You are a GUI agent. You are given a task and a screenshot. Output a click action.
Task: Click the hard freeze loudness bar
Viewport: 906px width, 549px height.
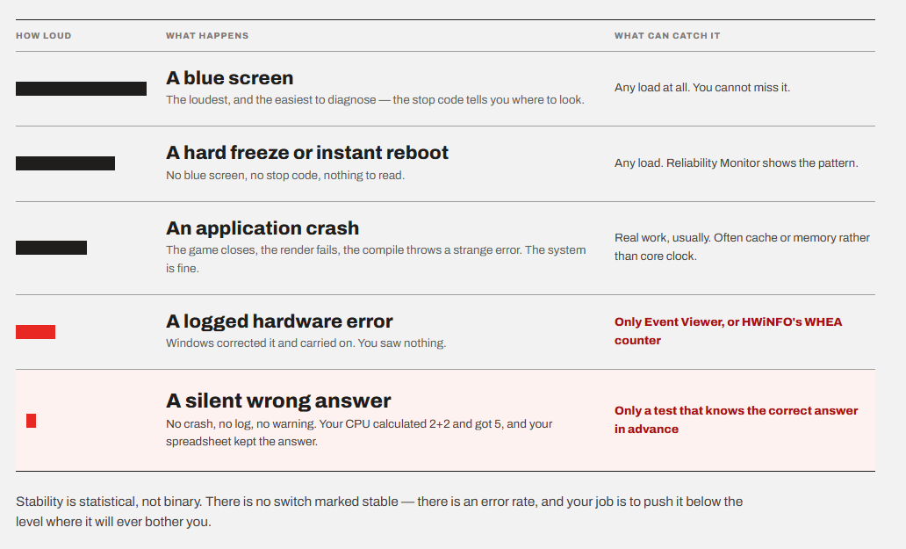pyautogui.click(x=65, y=163)
